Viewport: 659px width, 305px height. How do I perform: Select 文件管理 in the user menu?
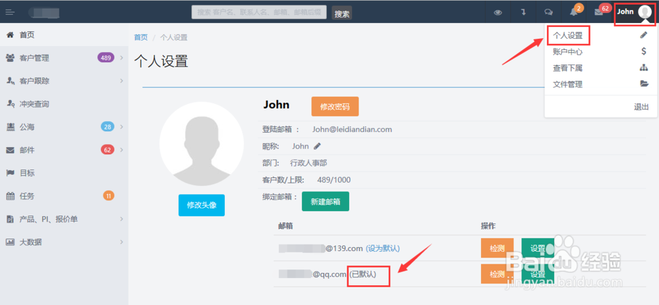(x=567, y=84)
